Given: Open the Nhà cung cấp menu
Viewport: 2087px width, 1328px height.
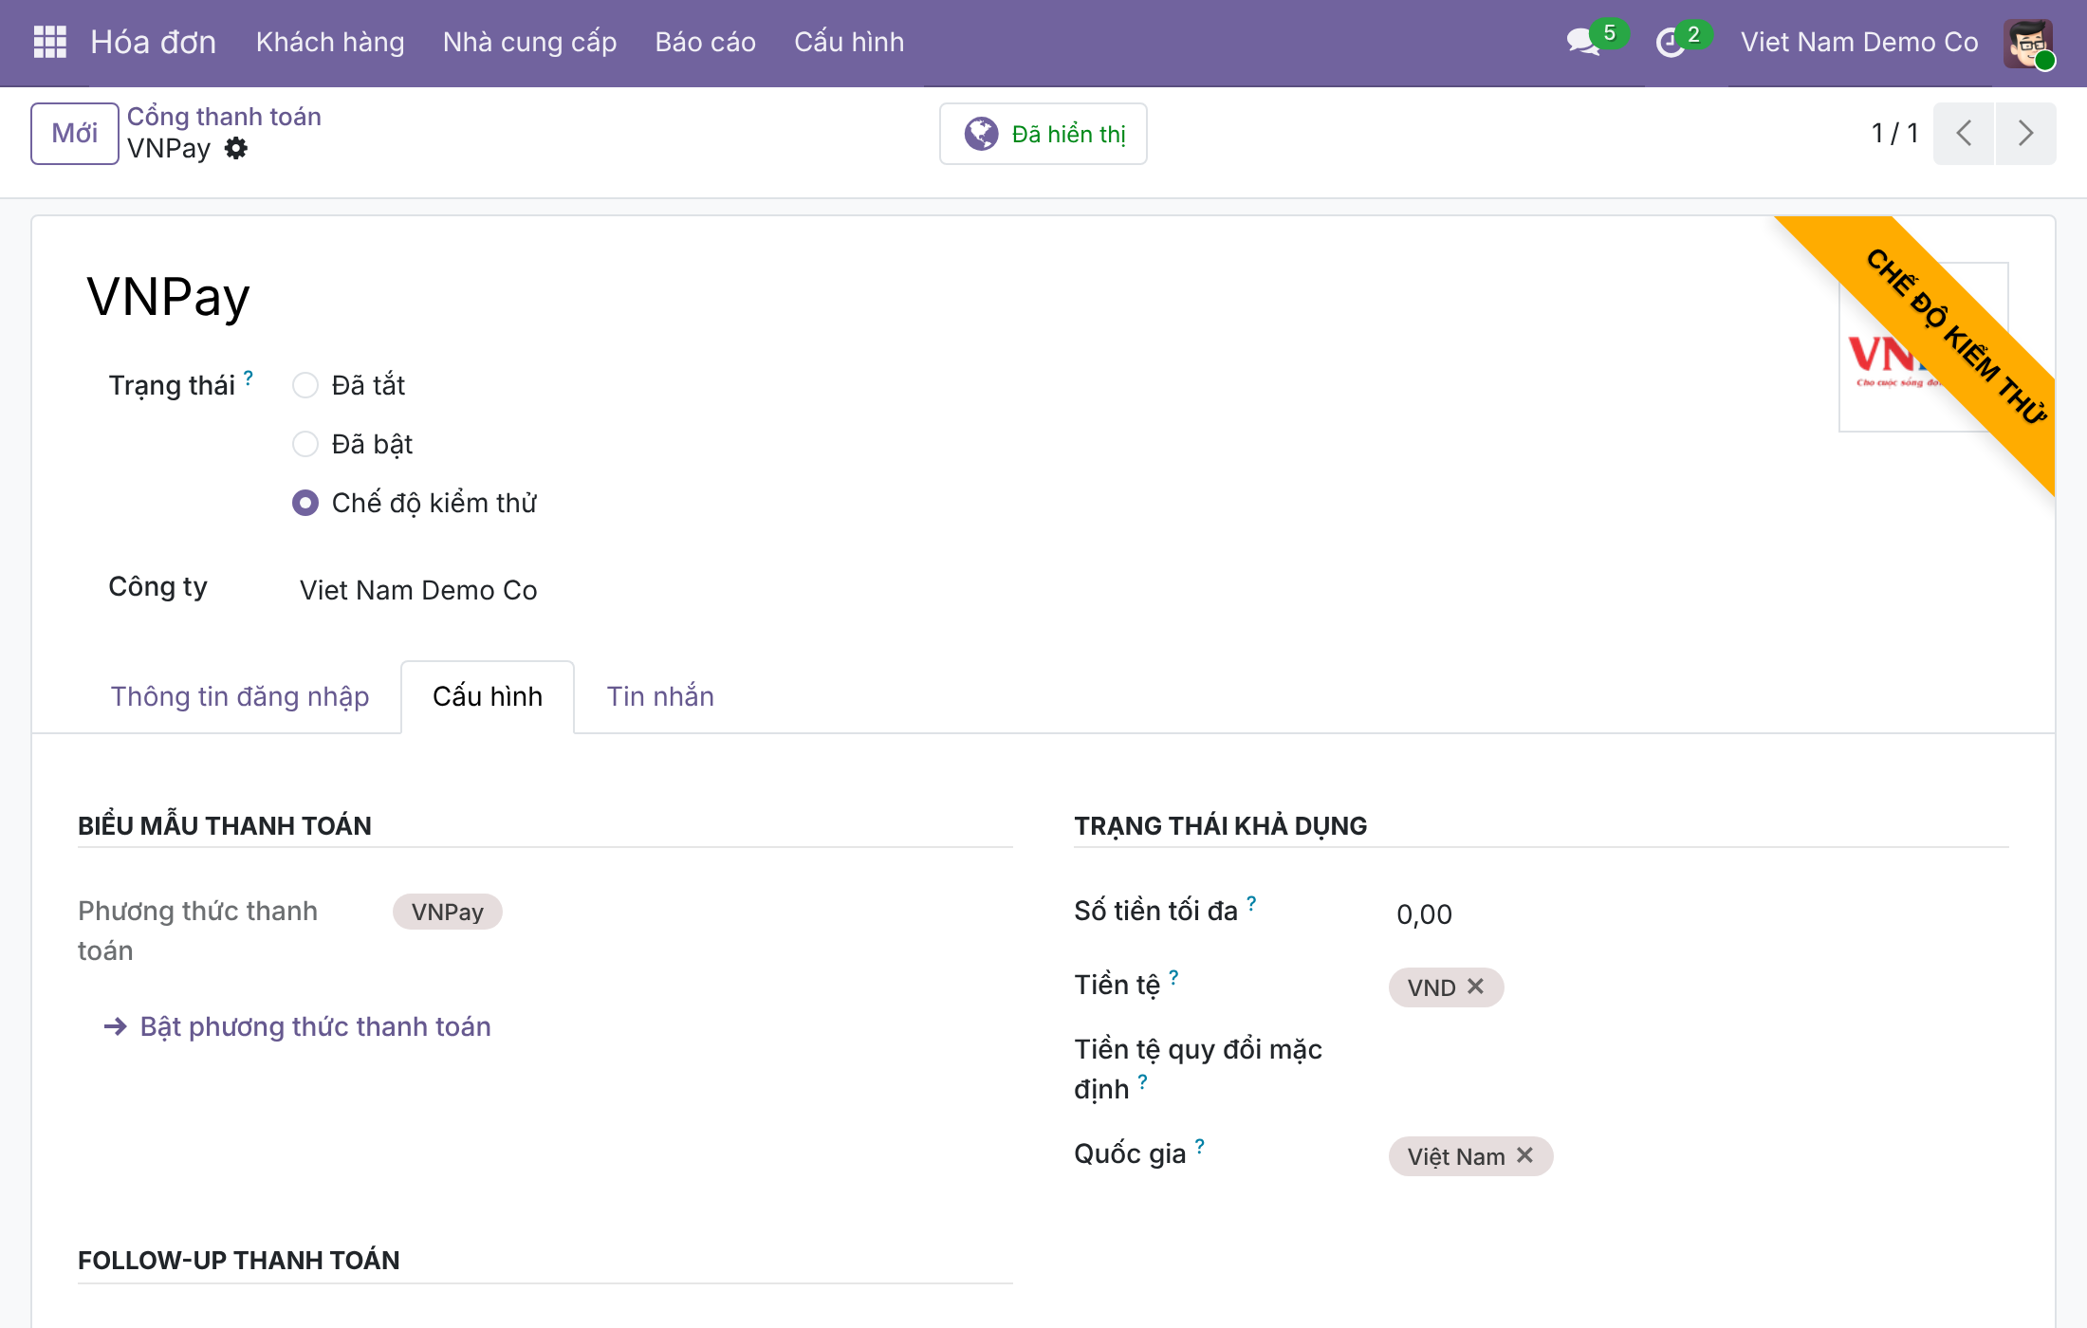Looking at the screenshot, I should click(x=529, y=42).
